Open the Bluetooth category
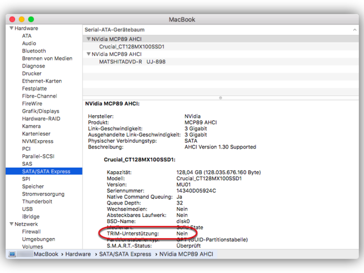Viewport: 364px width, 273px height. [x=34, y=51]
